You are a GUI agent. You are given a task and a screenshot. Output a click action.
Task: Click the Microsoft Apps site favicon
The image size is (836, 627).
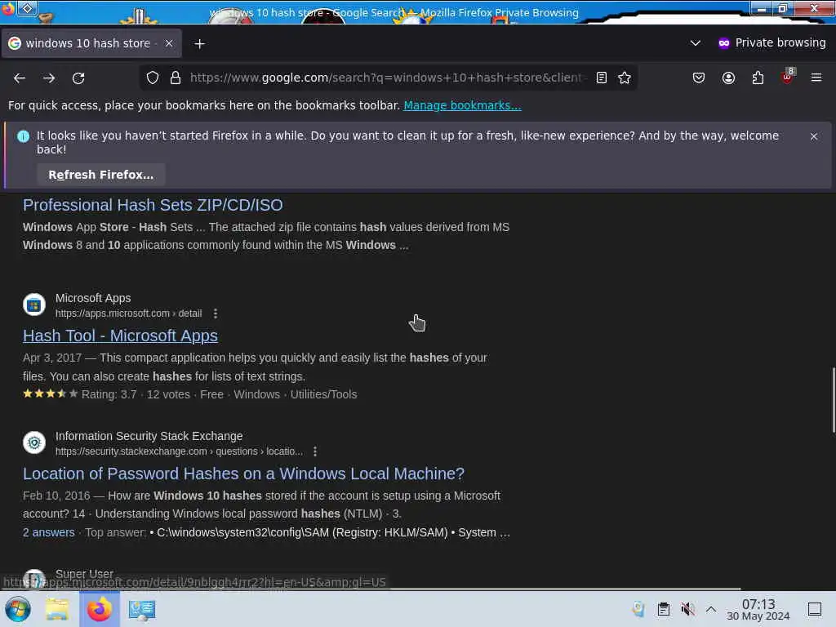click(34, 305)
